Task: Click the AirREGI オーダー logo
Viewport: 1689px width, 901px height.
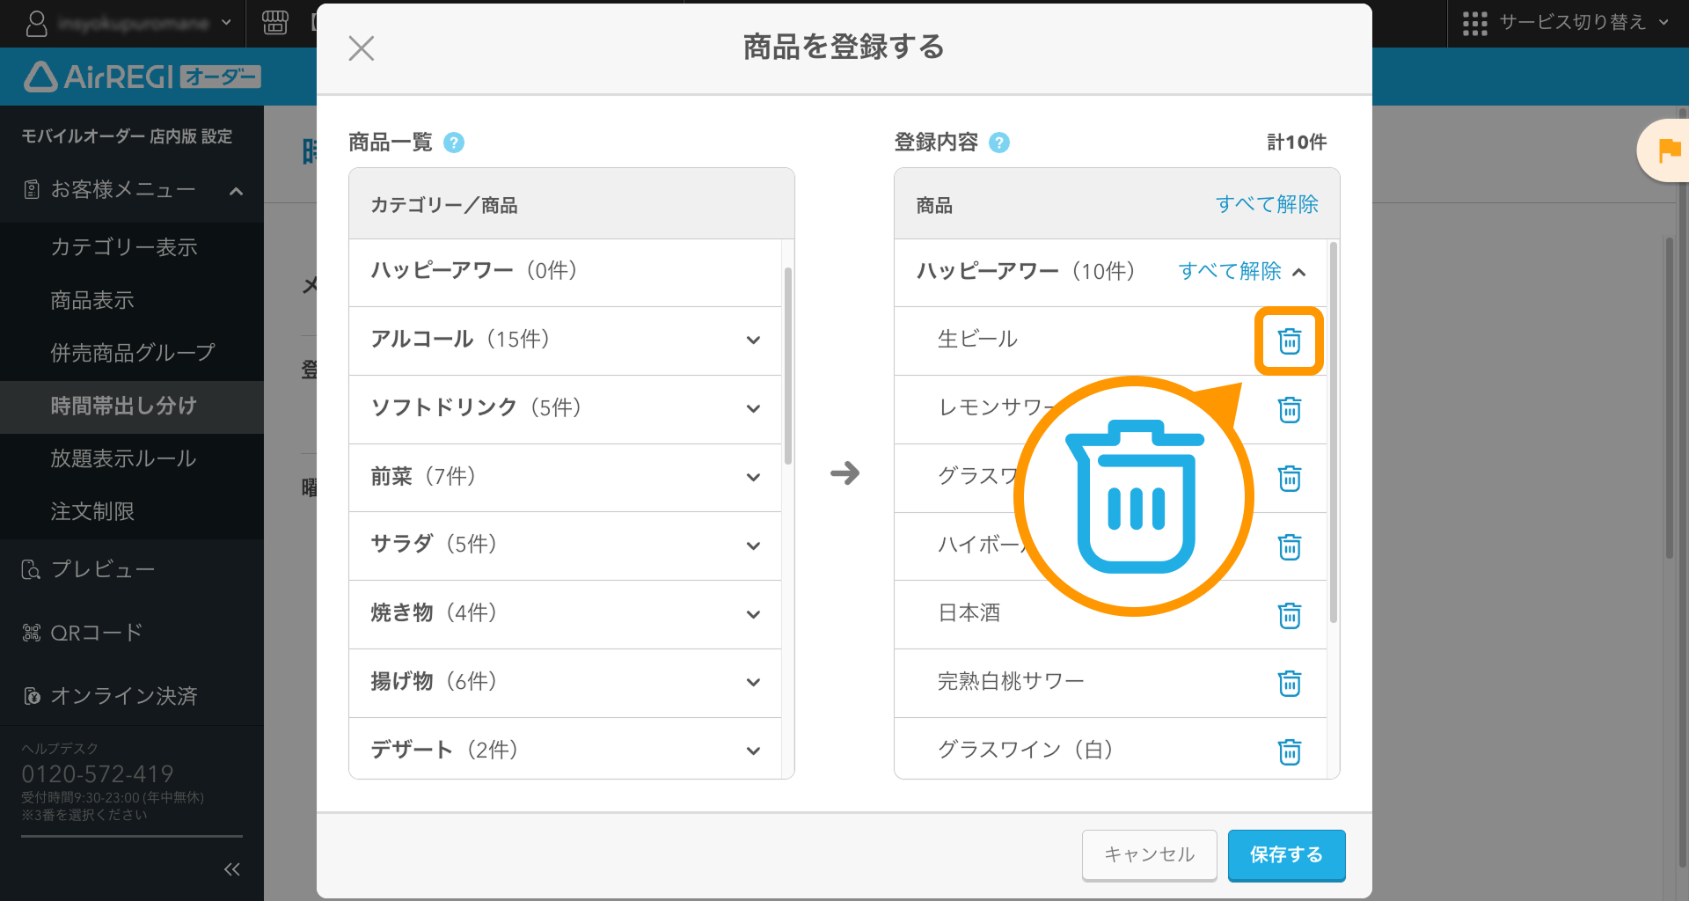Action: tap(143, 77)
